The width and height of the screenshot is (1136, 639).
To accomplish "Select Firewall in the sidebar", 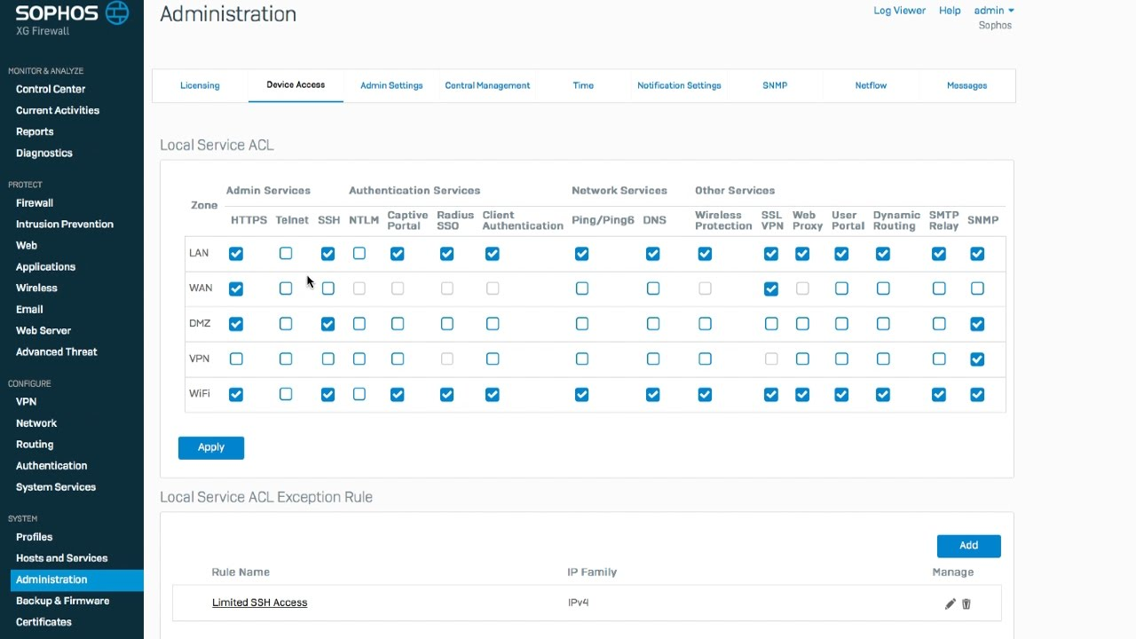I will click(x=35, y=202).
